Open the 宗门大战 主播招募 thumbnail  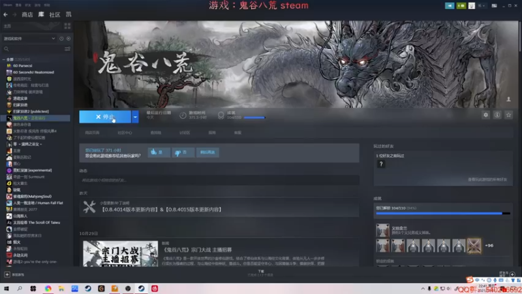point(121,253)
